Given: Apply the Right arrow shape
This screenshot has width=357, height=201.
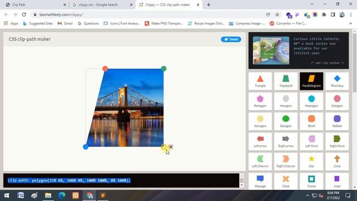Looking at the screenshot, I should (286, 141).
